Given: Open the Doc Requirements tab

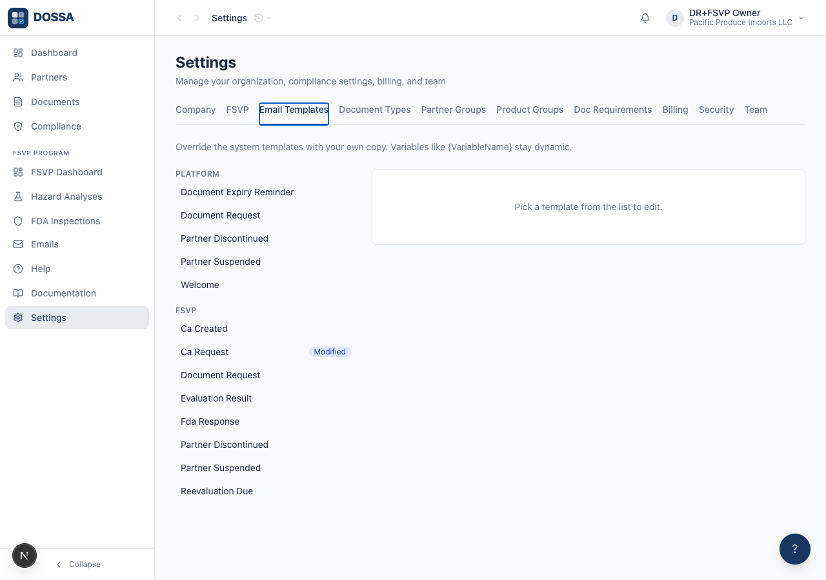Looking at the screenshot, I should [613, 110].
